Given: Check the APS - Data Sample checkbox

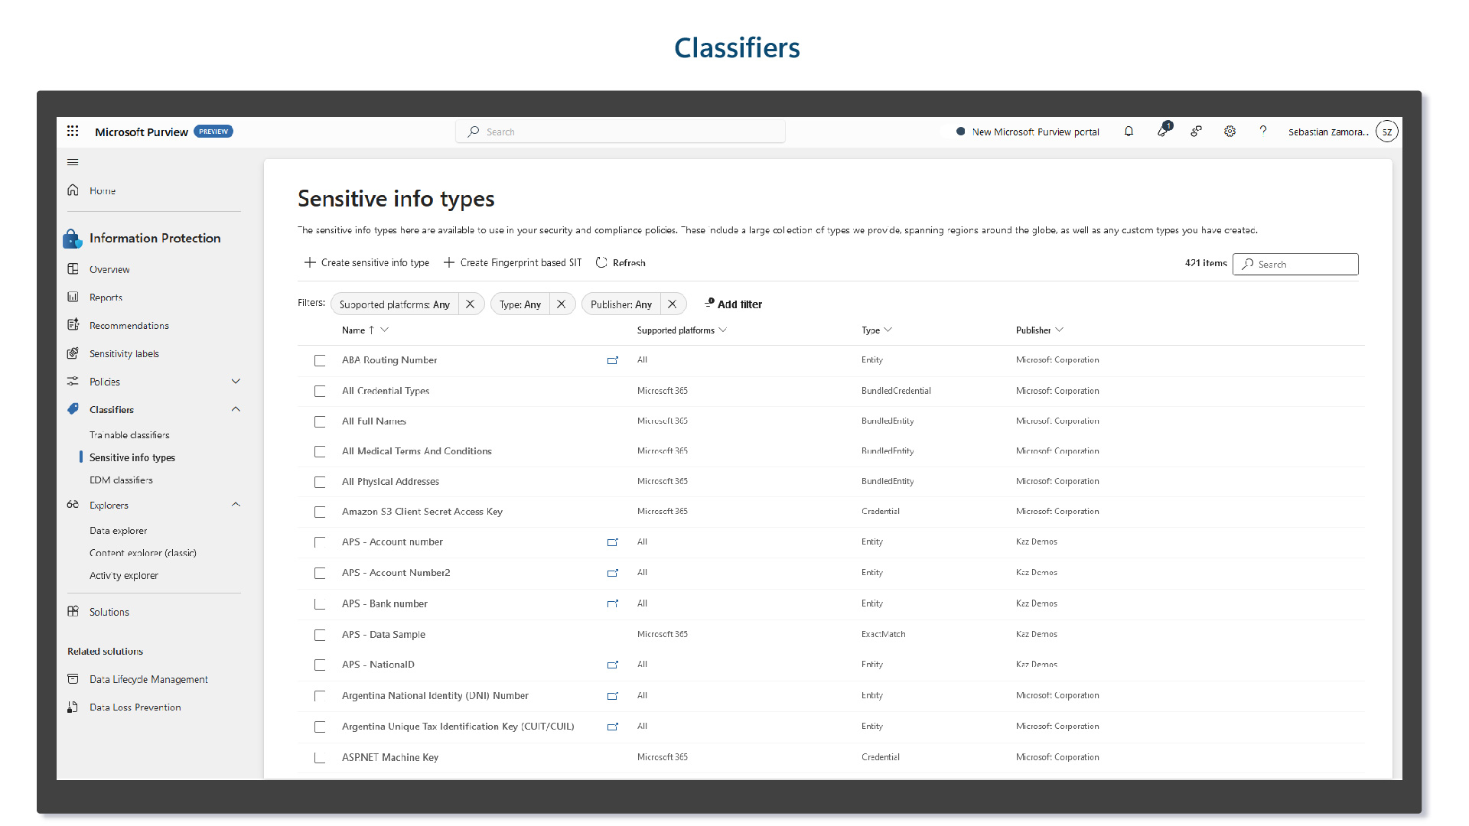Looking at the screenshot, I should (x=320, y=635).
